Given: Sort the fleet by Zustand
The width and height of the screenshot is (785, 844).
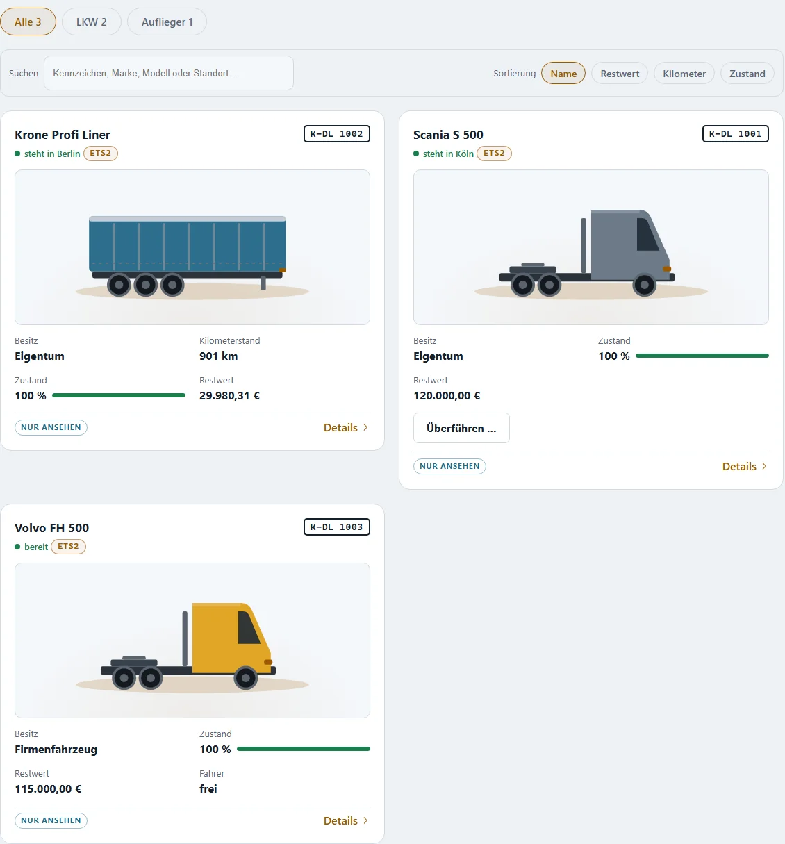Looking at the screenshot, I should (747, 73).
